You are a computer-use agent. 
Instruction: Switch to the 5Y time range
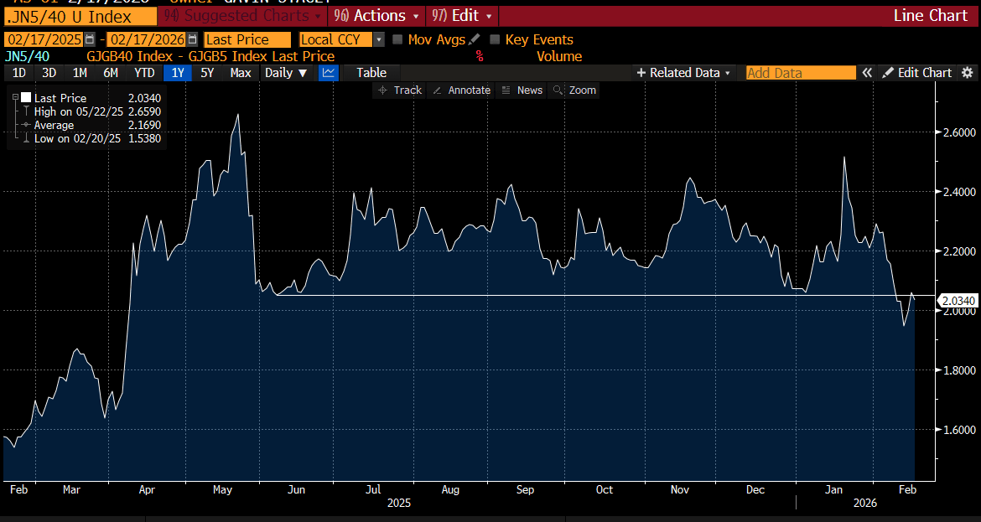pos(206,73)
